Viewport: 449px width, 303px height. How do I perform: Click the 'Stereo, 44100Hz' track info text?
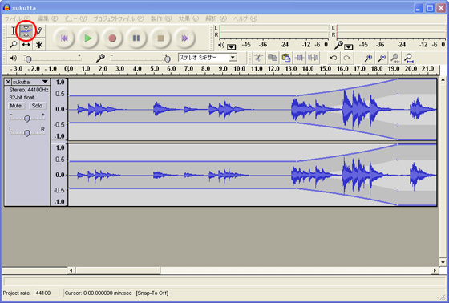point(29,90)
